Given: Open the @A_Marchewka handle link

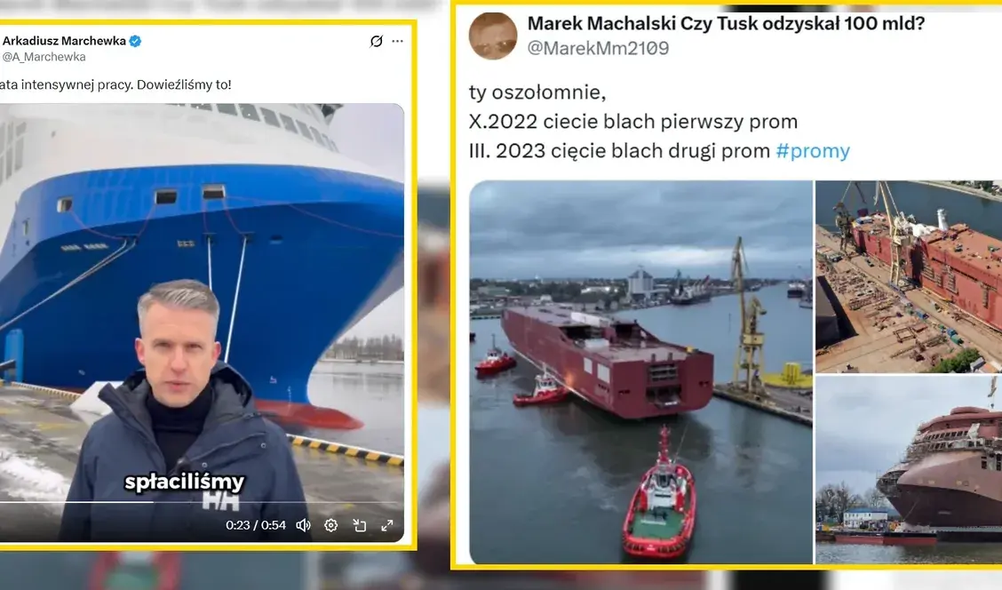Looking at the screenshot, I should [x=44, y=57].
